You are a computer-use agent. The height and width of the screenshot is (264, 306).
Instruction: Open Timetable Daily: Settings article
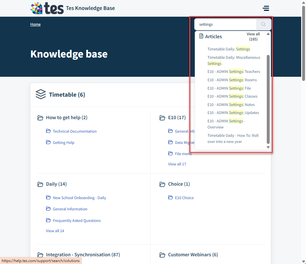[x=229, y=49]
